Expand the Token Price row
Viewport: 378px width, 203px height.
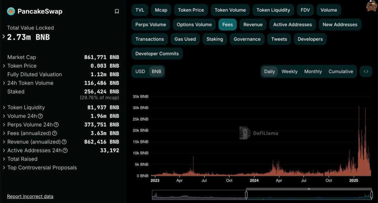click(4, 66)
